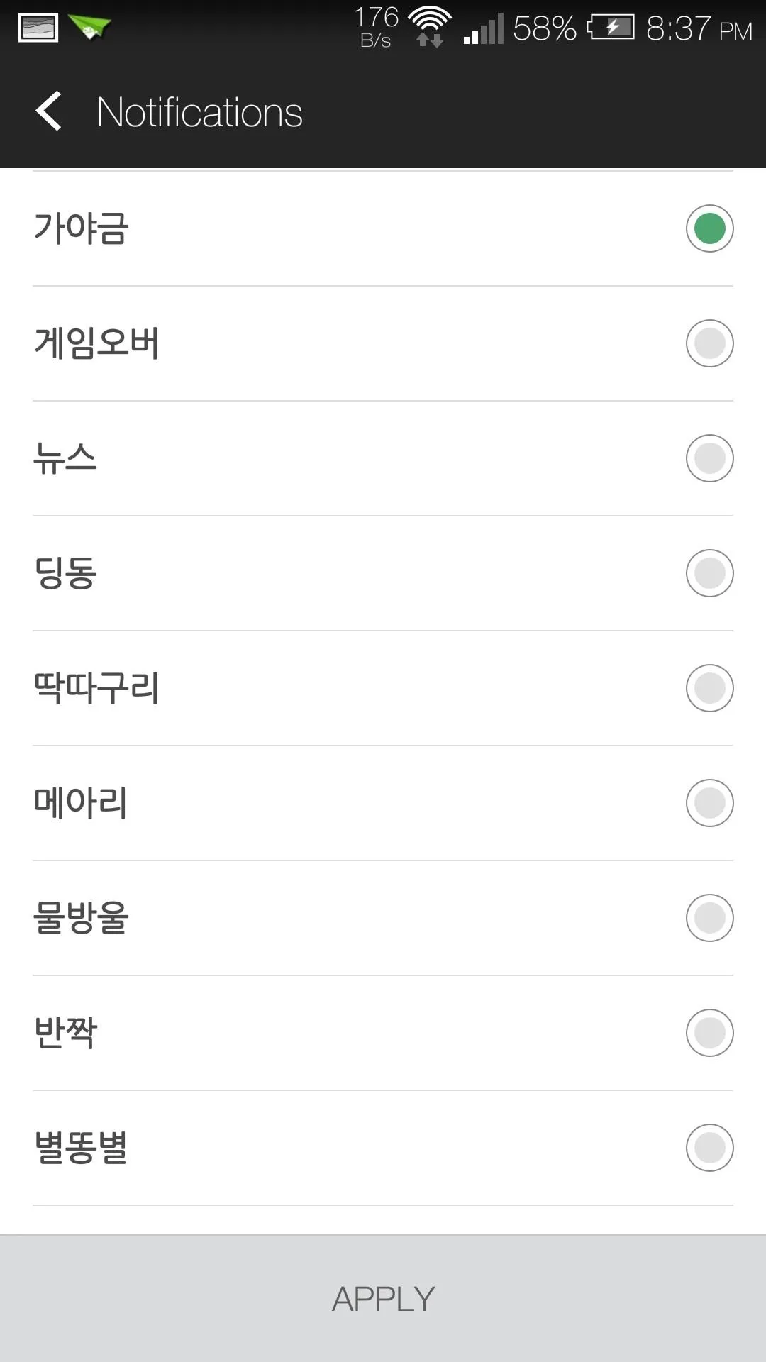Screen dimensions: 766x1362
Task: Pick the 메아리 radio button
Action: [709, 803]
